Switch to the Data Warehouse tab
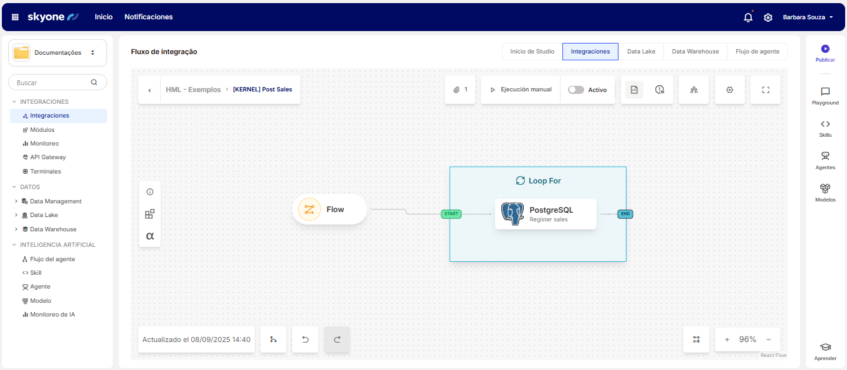Viewport: 847px width, 370px height. [695, 52]
